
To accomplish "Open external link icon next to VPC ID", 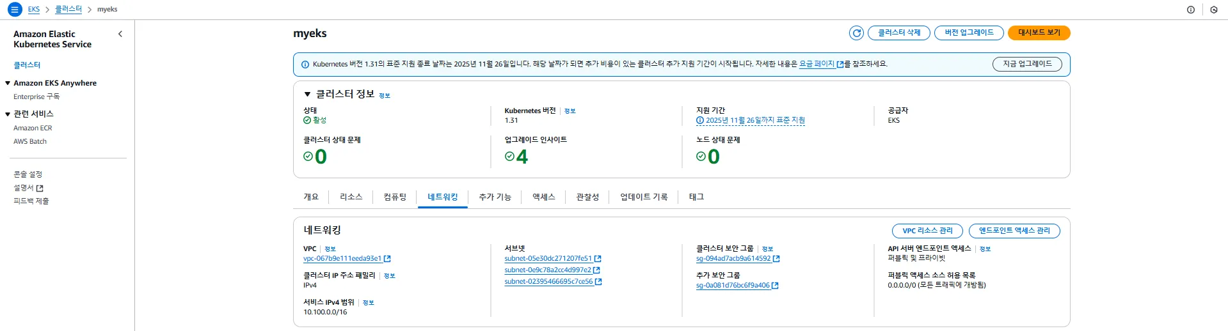I will (x=387, y=259).
